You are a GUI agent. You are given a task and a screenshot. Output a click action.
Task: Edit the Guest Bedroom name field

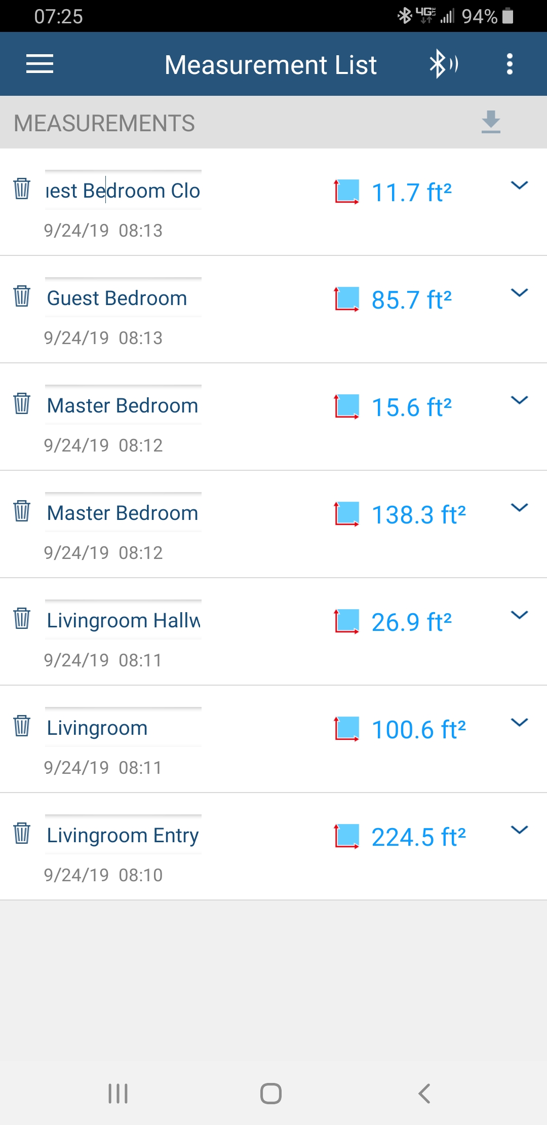[x=123, y=298]
